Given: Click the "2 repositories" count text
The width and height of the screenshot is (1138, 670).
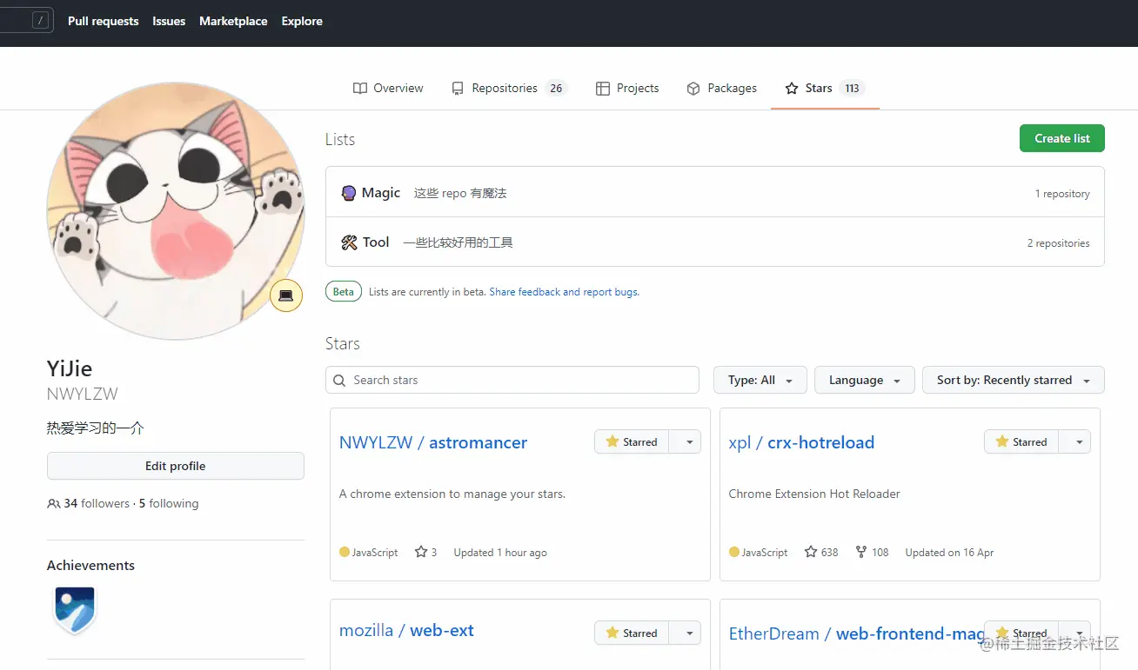Looking at the screenshot, I should click(1058, 243).
